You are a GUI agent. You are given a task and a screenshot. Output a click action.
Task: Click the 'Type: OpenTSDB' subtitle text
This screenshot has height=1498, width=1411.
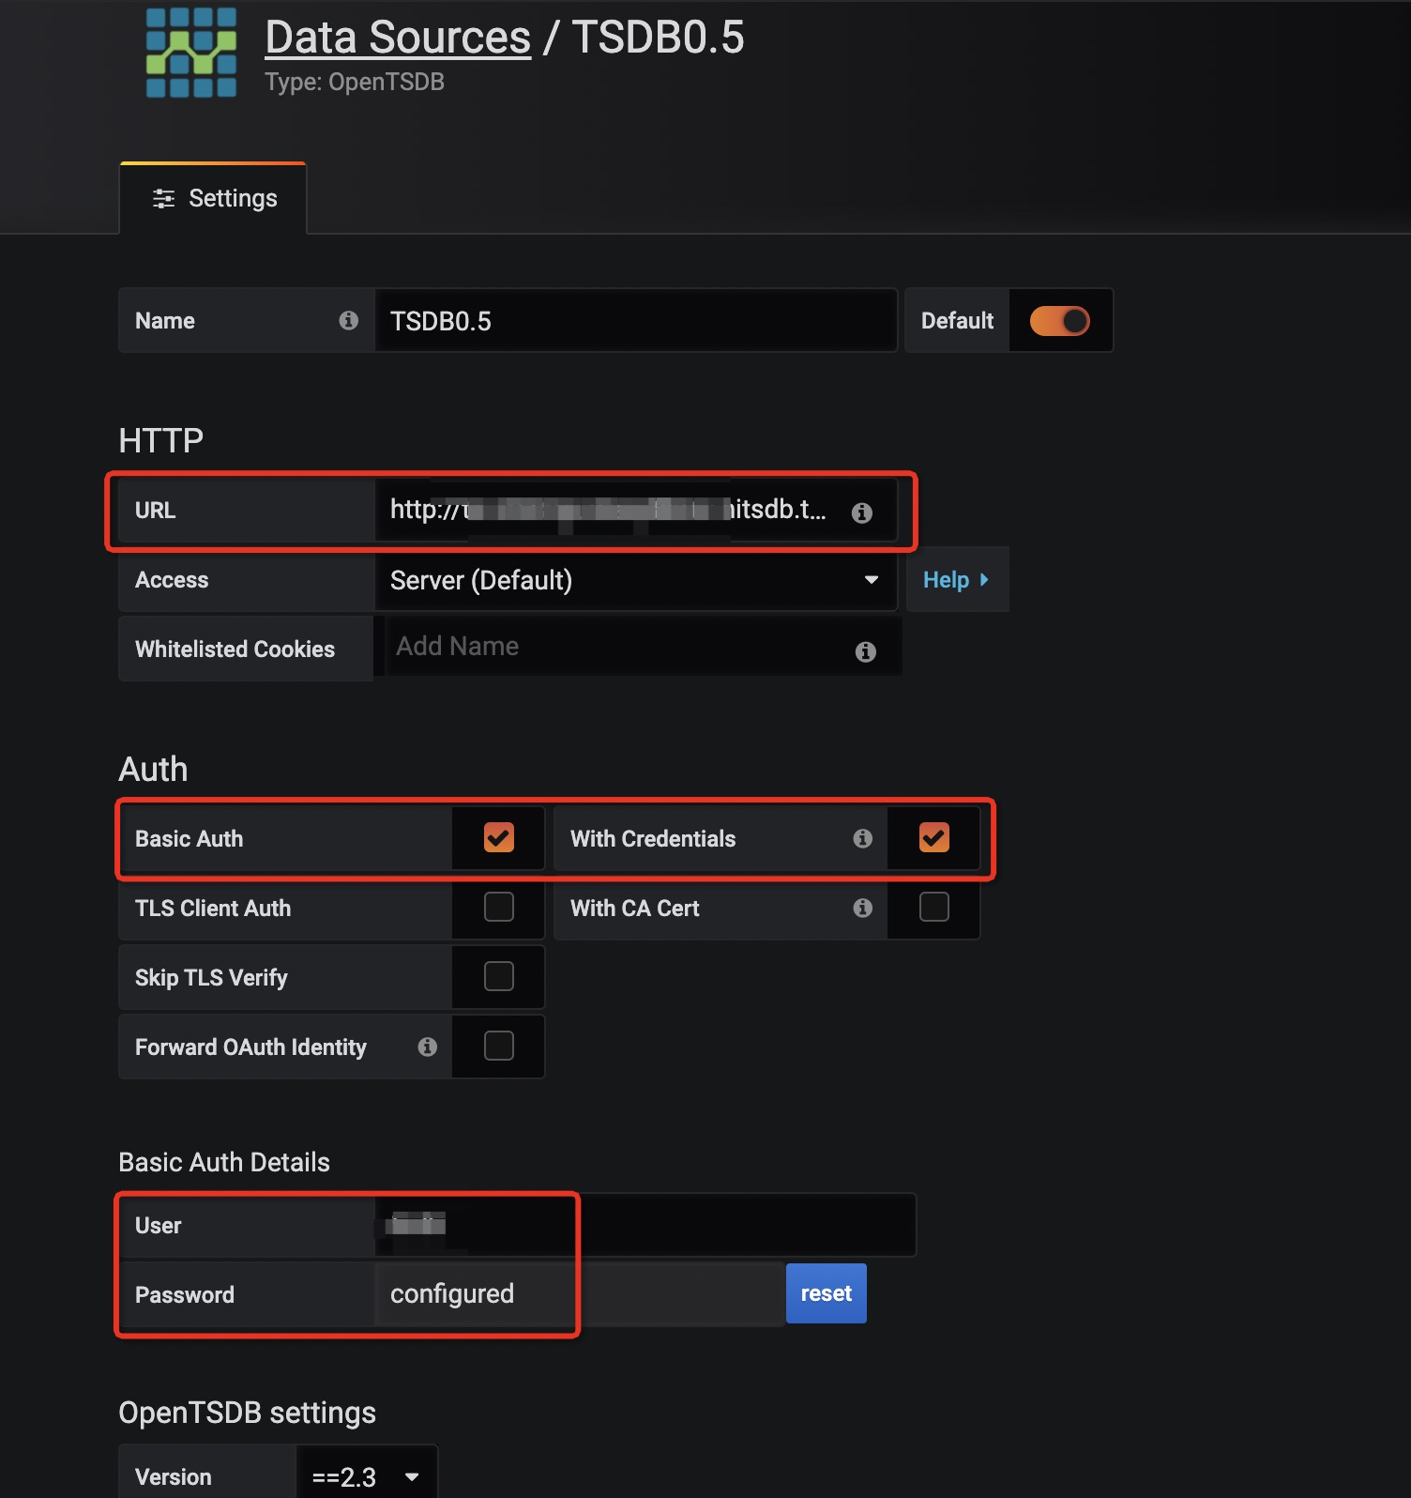click(x=355, y=82)
